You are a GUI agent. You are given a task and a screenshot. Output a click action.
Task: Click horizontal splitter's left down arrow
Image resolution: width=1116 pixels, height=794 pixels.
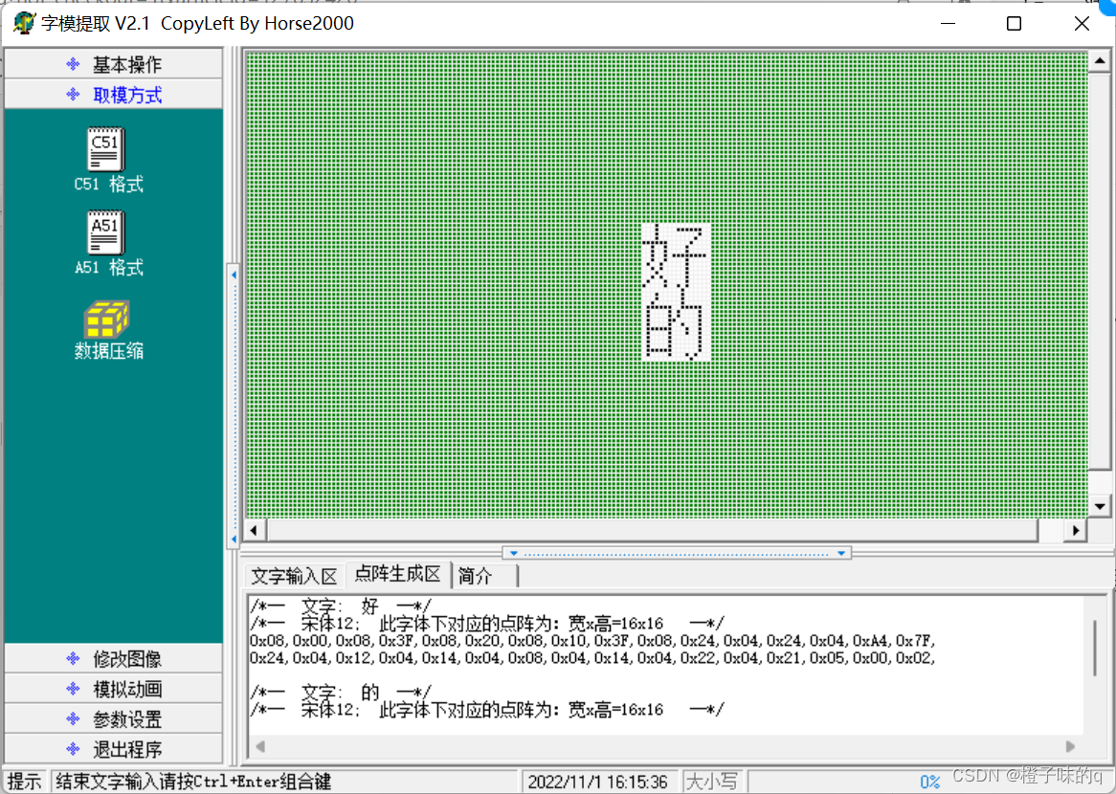tap(513, 554)
